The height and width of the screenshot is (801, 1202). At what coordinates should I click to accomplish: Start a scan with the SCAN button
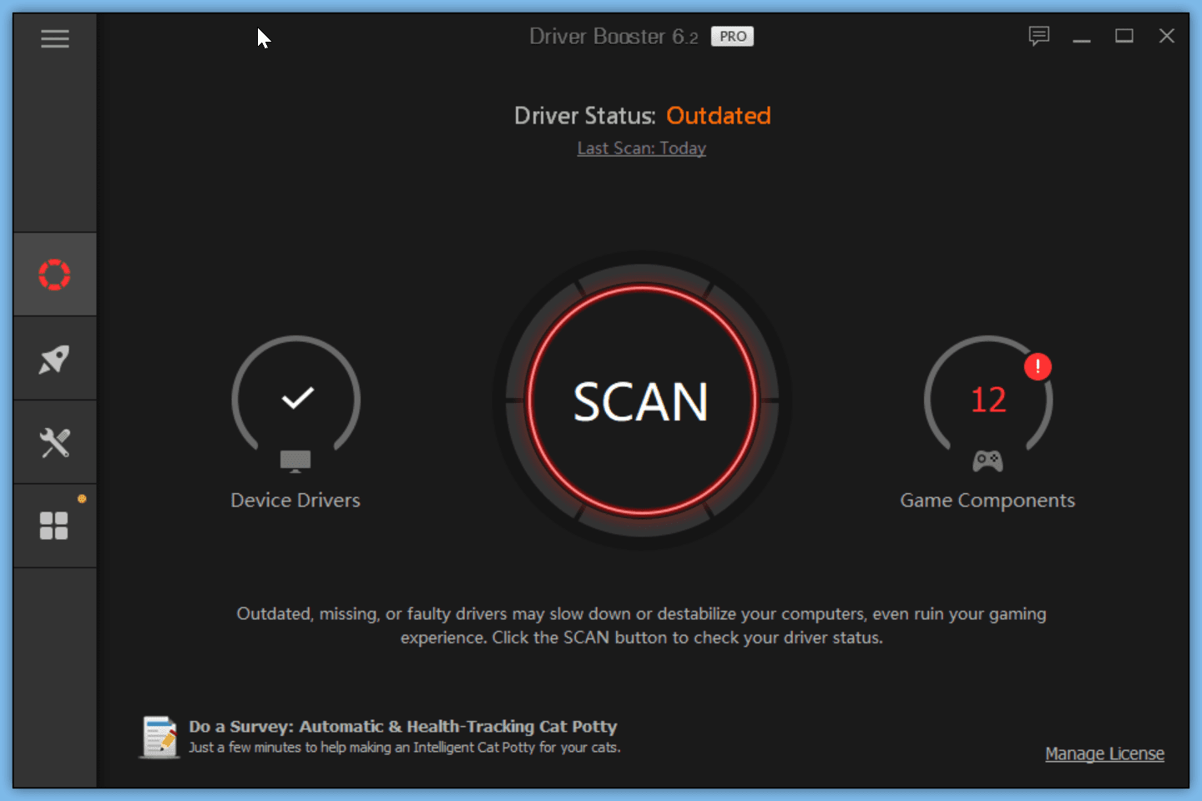tap(641, 402)
